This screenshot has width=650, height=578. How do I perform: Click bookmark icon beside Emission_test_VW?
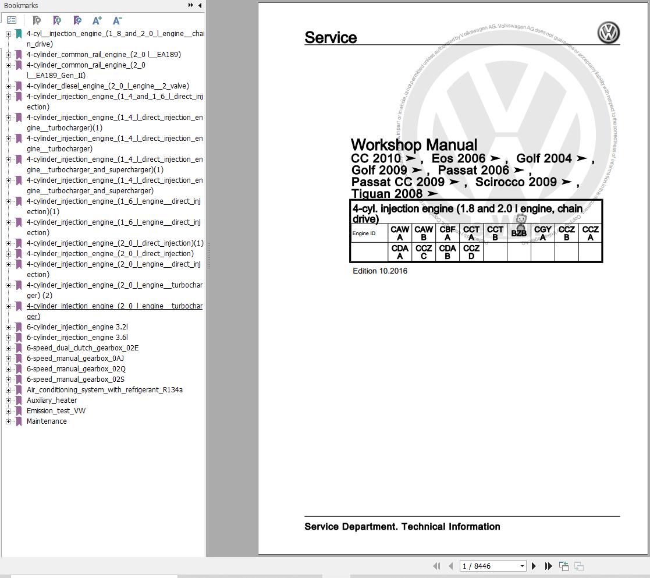[19, 411]
